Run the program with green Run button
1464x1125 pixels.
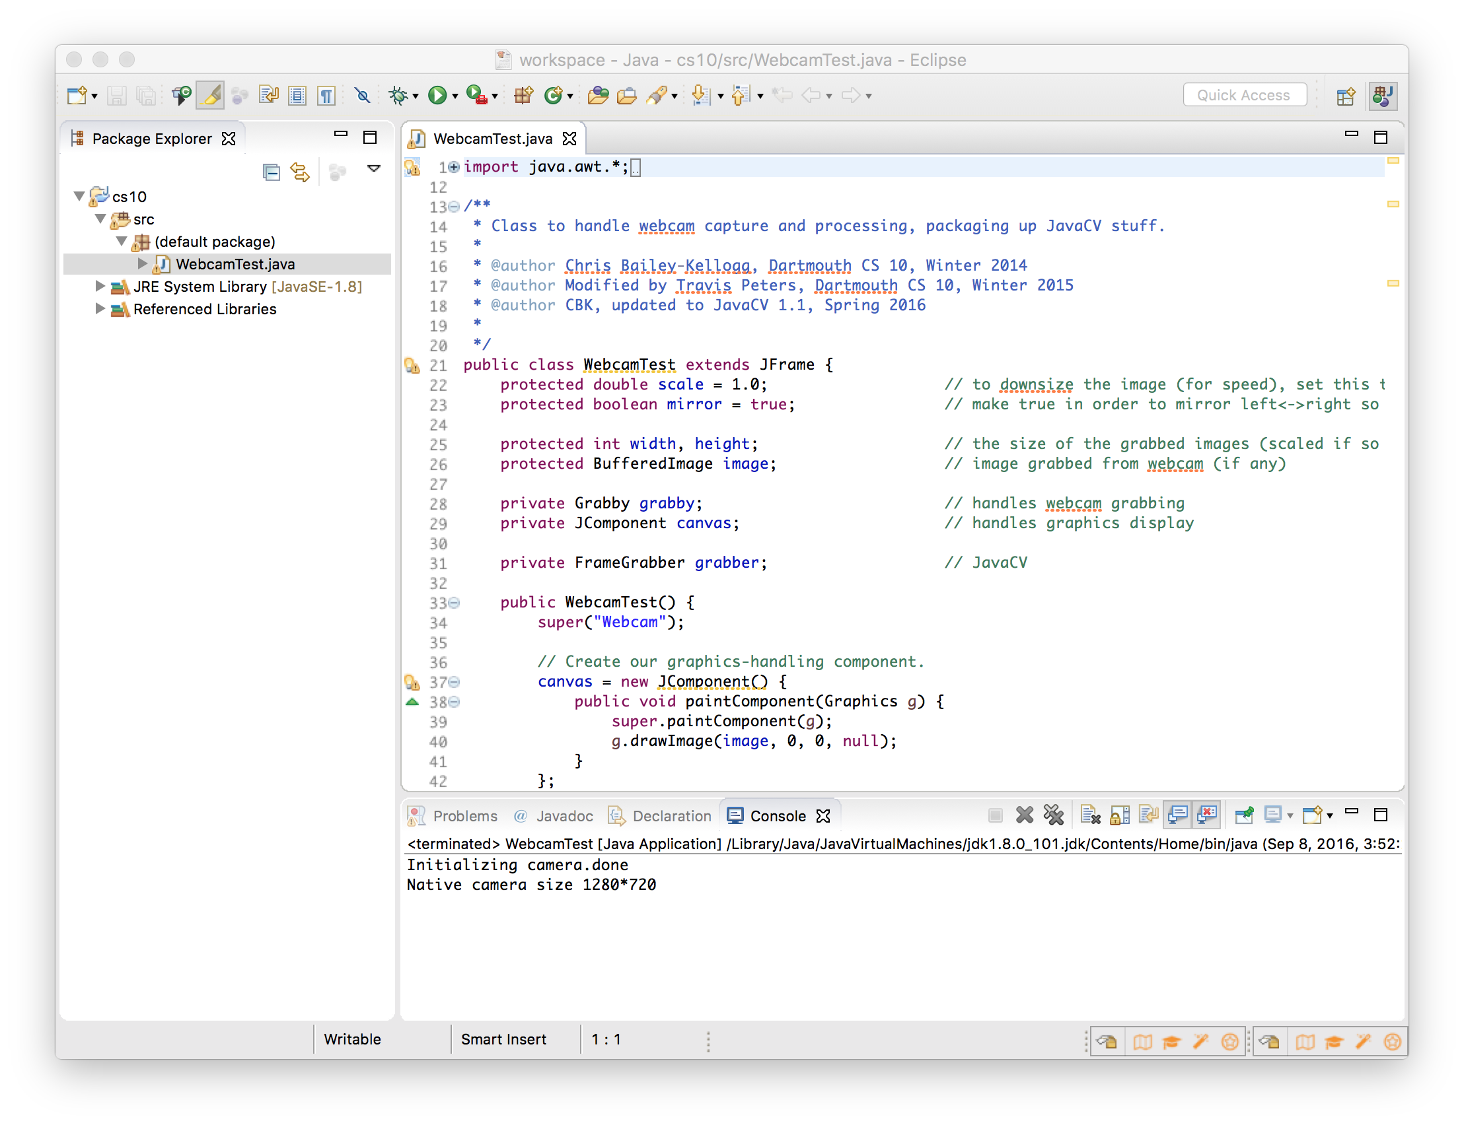tap(437, 96)
